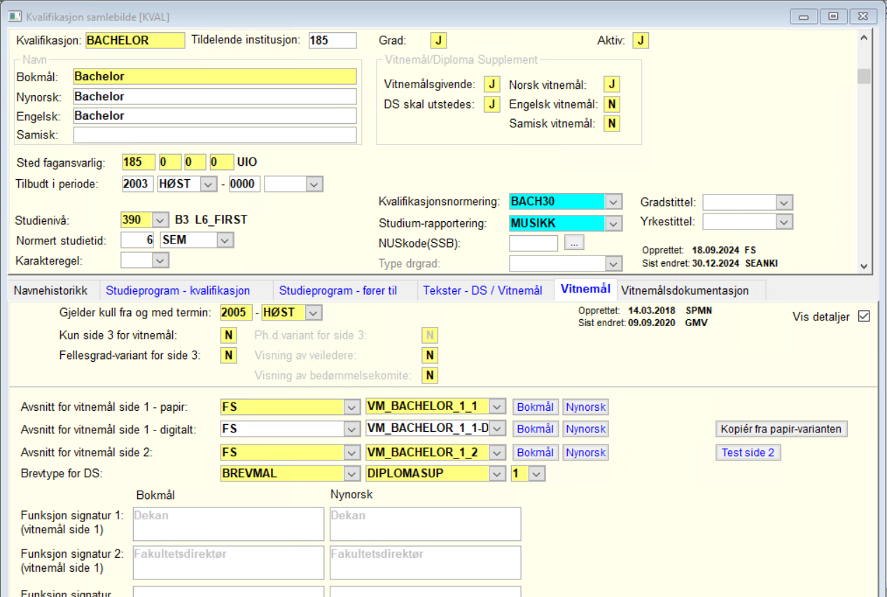887x597 pixels.
Task: Click Nynorsk button for vitnemål side 1 digitalt
Action: tap(586, 429)
